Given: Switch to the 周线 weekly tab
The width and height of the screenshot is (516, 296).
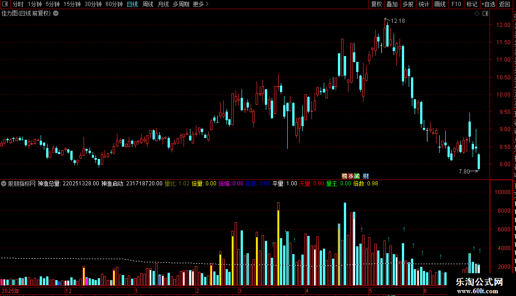Looking at the screenshot, I should pos(148,4).
